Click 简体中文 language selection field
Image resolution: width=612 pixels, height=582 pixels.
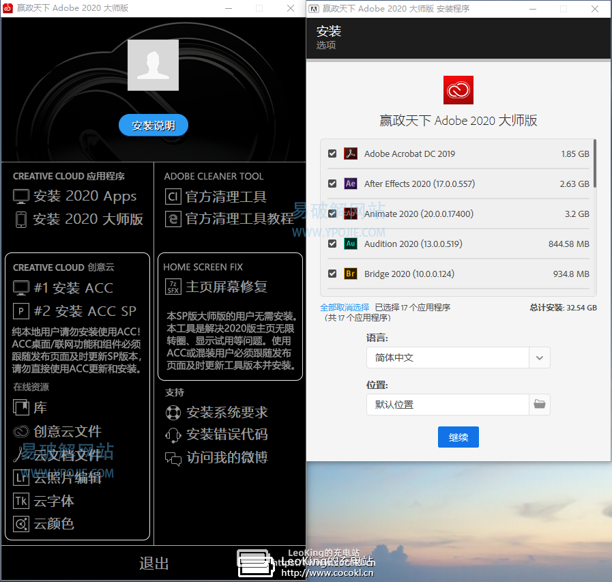[448, 358]
